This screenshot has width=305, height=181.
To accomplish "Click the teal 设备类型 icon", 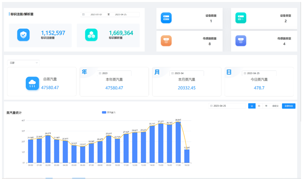I will pyautogui.click(x=241, y=18).
